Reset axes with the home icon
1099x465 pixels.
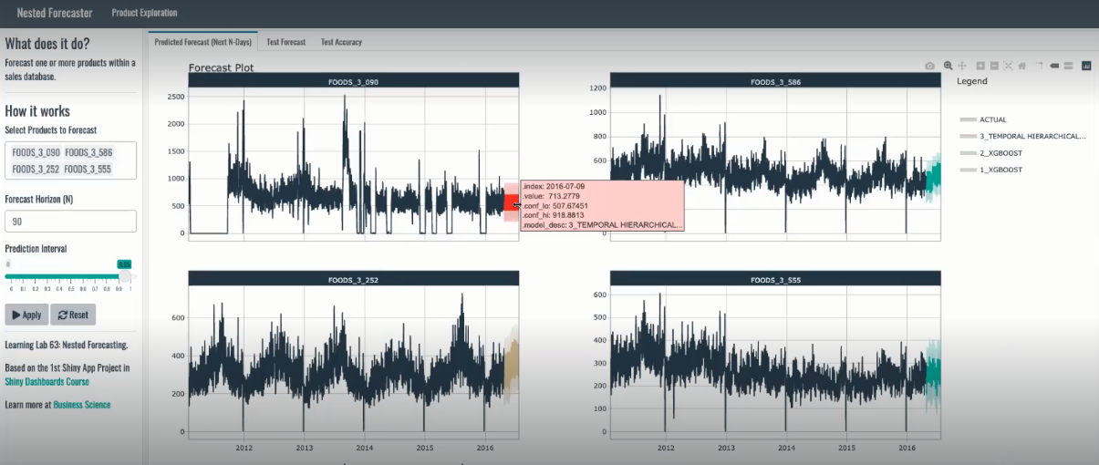coord(1022,66)
